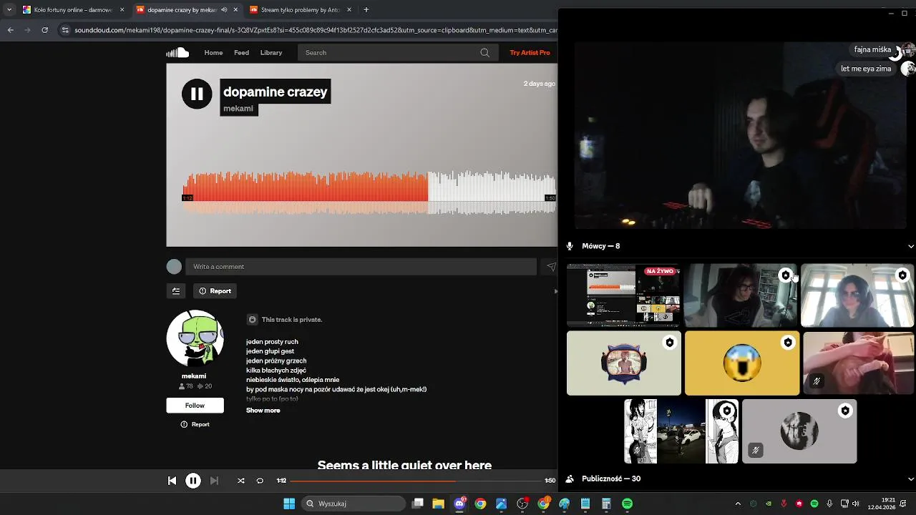This screenshot has height=515, width=916.
Task: Click the mekami name under the avatar
Action: (x=194, y=376)
